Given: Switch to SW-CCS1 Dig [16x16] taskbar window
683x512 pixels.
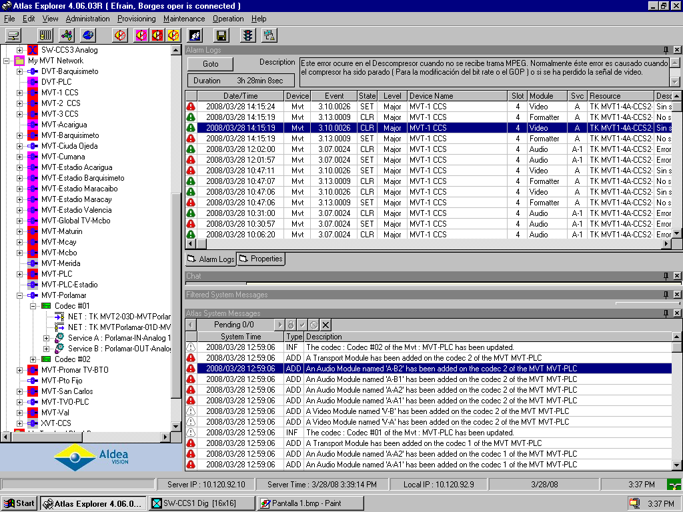Looking at the screenshot, I should click(201, 503).
